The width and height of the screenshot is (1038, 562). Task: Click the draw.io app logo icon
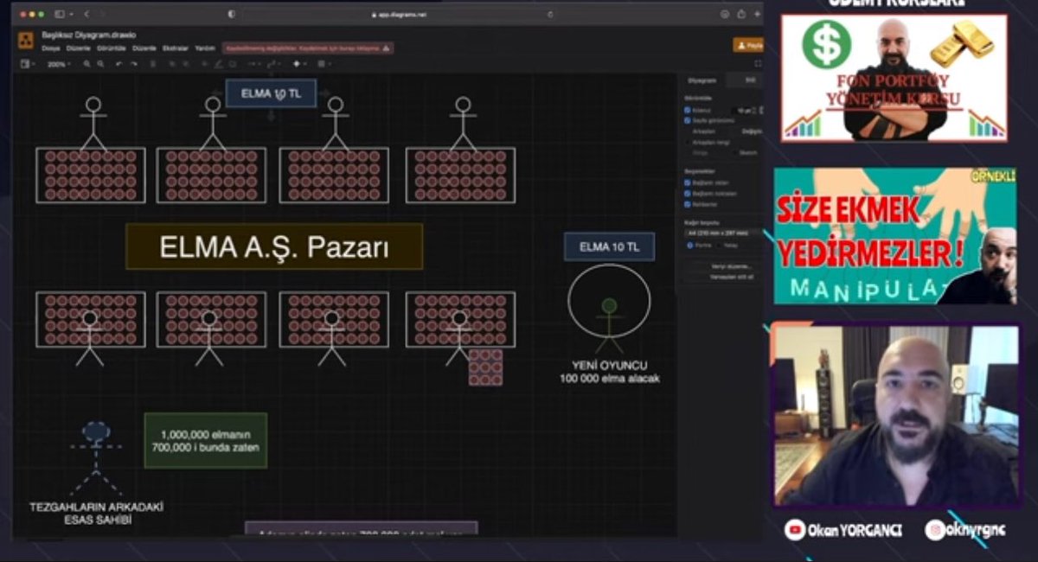pyautogui.click(x=27, y=41)
